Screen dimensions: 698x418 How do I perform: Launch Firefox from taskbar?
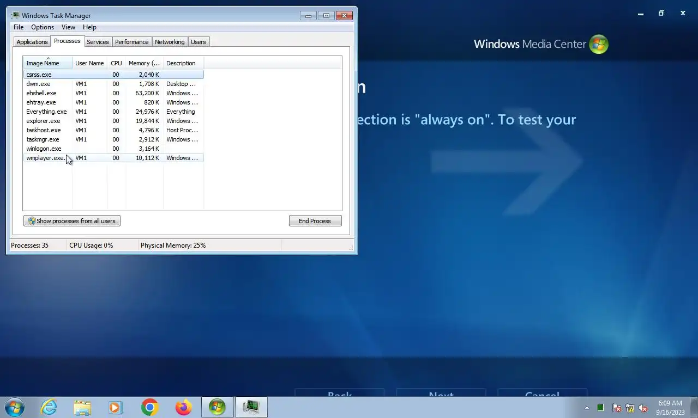click(183, 407)
